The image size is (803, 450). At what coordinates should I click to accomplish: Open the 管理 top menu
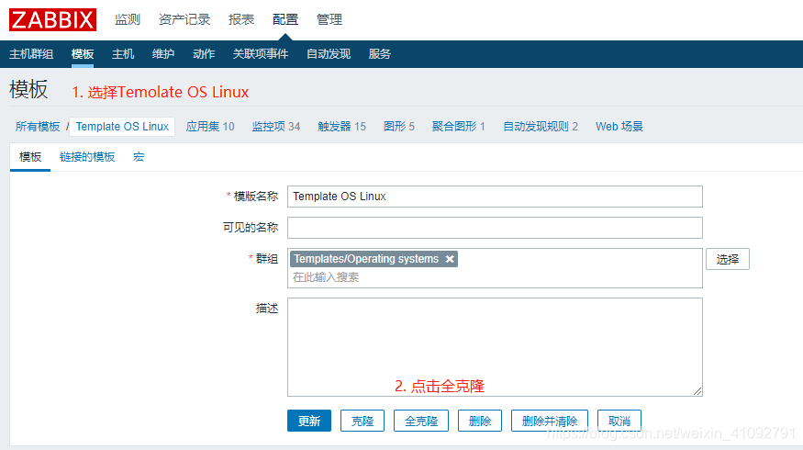coord(329,19)
